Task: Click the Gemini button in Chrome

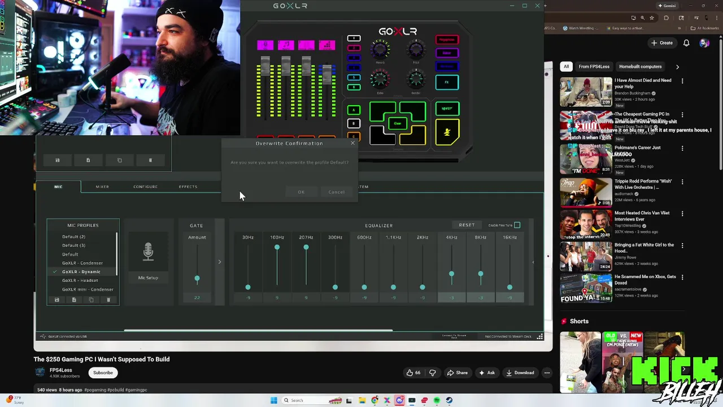Action: pyautogui.click(x=667, y=6)
